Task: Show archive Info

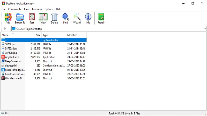Action: tap(88, 17)
